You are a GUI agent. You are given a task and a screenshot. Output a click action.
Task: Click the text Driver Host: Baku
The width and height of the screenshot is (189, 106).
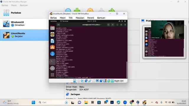coord(75,87)
